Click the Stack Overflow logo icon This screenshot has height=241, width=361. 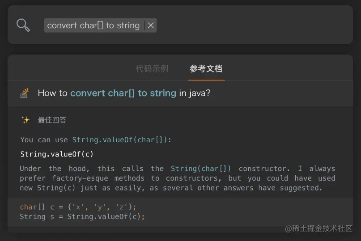[x=24, y=93]
